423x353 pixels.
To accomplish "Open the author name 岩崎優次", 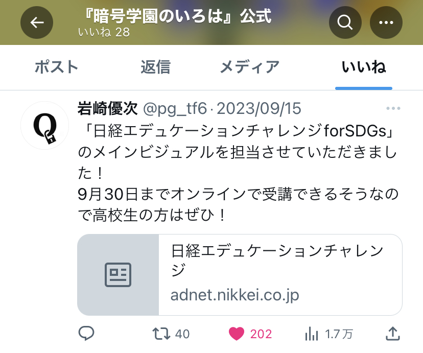I will [108, 108].
